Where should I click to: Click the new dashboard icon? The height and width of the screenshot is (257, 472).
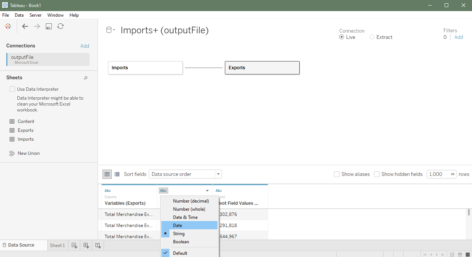[x=86, y=245]
